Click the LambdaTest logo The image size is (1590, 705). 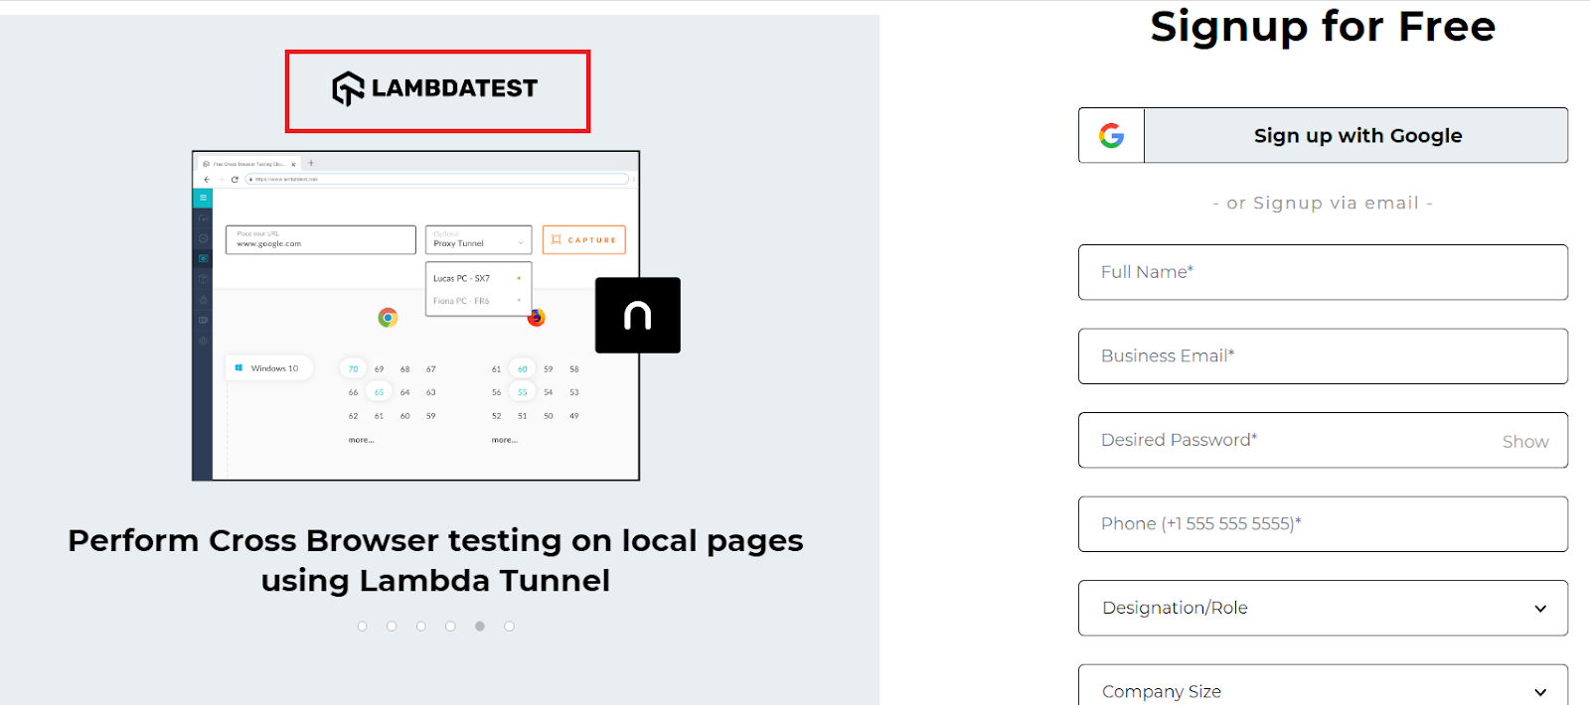coord(435,89)
